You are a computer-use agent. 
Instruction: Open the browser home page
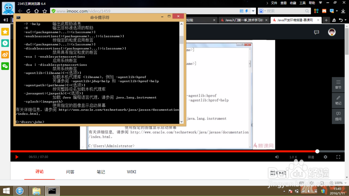pos(37,11)
